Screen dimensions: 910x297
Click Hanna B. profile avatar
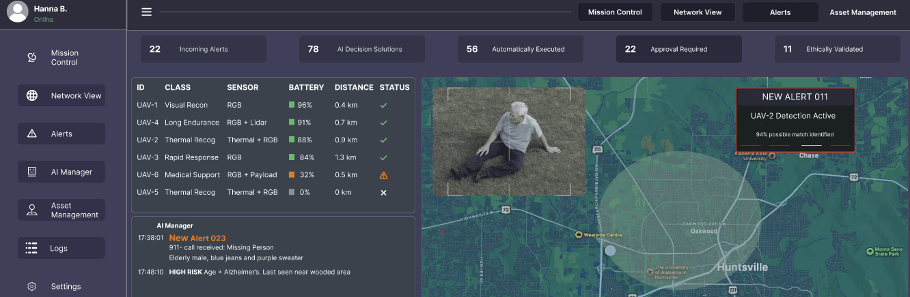point(18,12)
